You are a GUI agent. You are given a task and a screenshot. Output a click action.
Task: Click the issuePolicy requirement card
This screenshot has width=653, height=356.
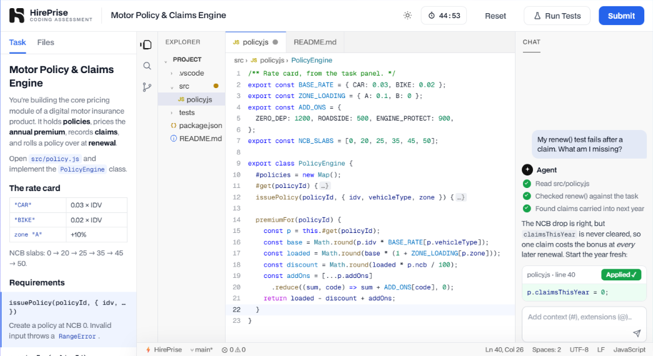pos(68,319)
